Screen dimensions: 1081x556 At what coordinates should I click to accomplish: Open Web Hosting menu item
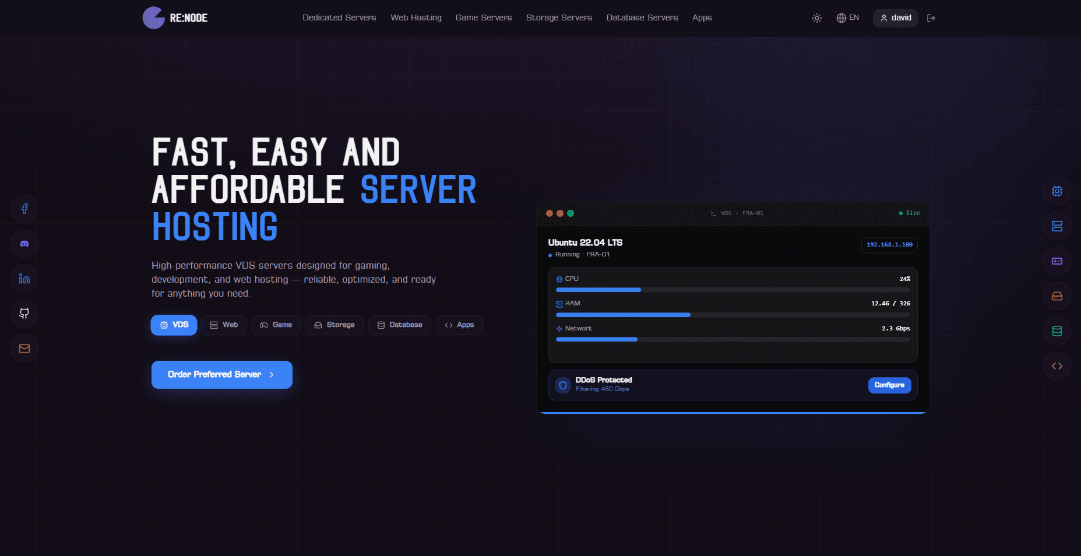[x=416, y=18]
